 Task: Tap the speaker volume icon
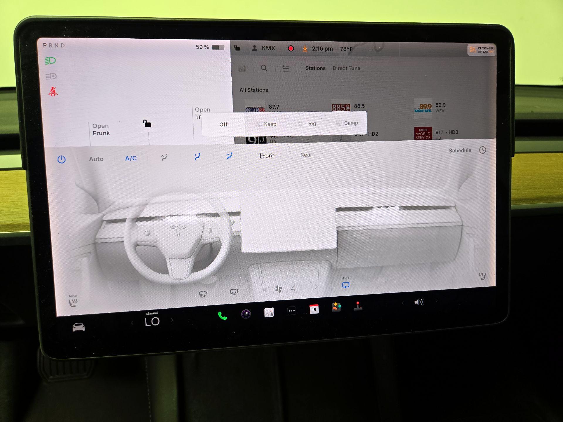pyautogui.click(x=419, y=302)
